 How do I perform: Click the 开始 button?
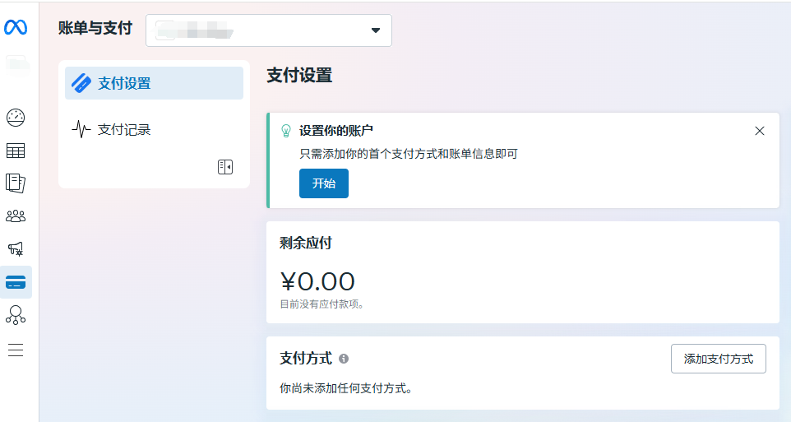pyautogui.click(x=323, y=183)
